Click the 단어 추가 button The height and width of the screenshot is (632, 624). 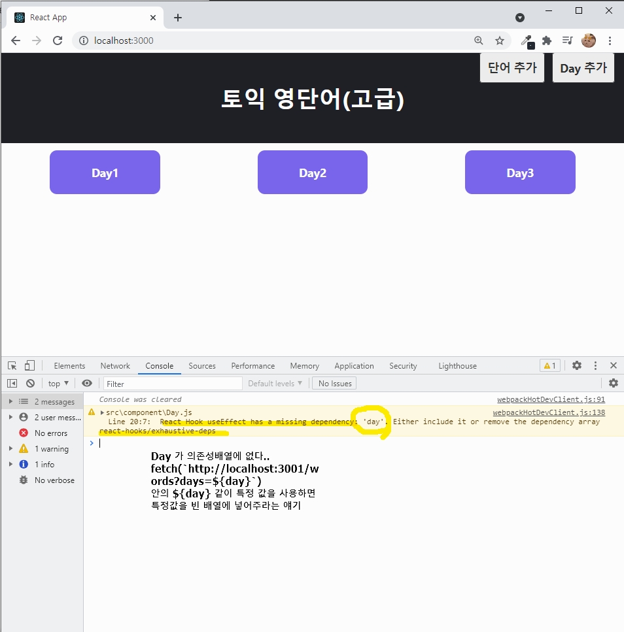pos(512,67)
